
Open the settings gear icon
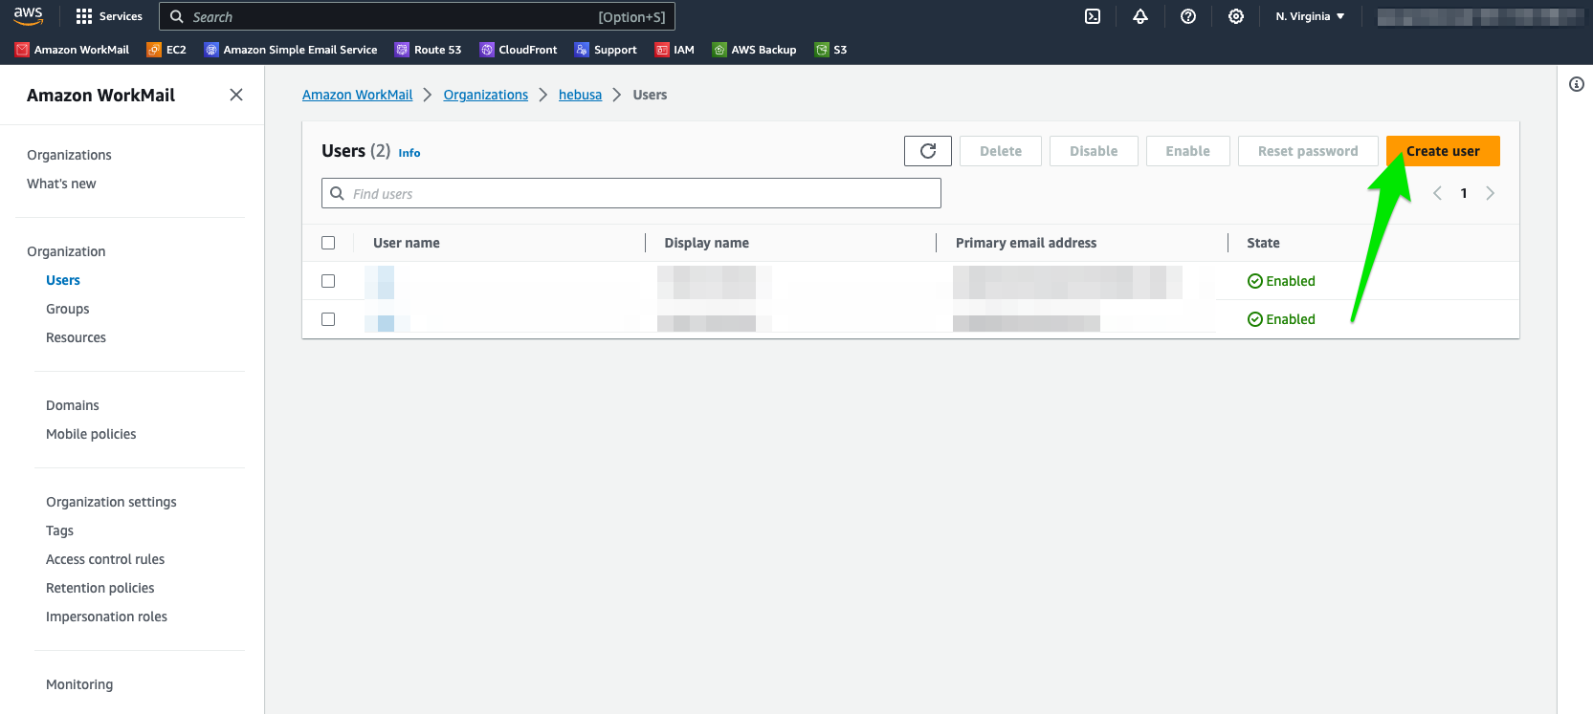click(1236, 16)
